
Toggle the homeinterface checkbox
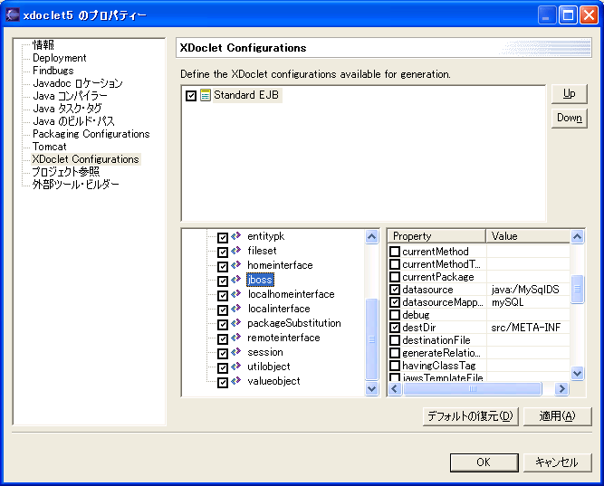click(223, 266)
